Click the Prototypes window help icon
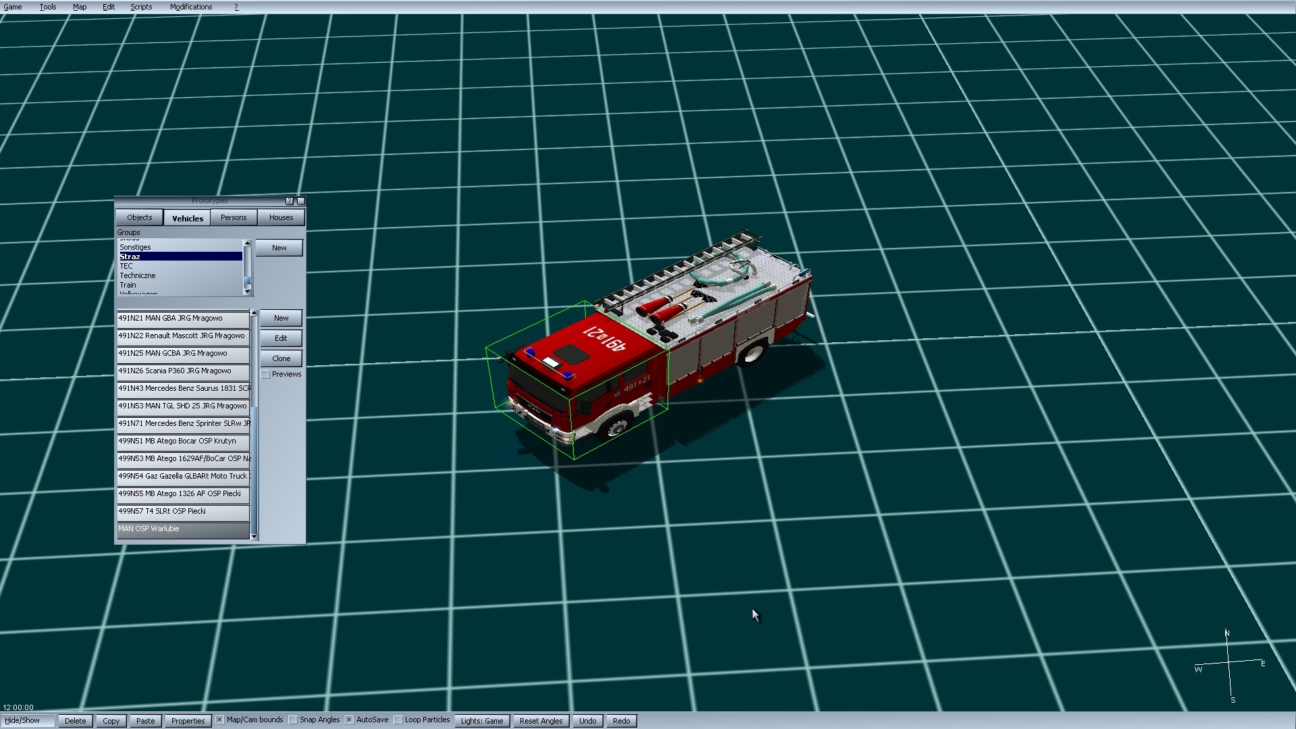Image resolution: width=1296 pixels, height=729 pixels. point(290,201)
